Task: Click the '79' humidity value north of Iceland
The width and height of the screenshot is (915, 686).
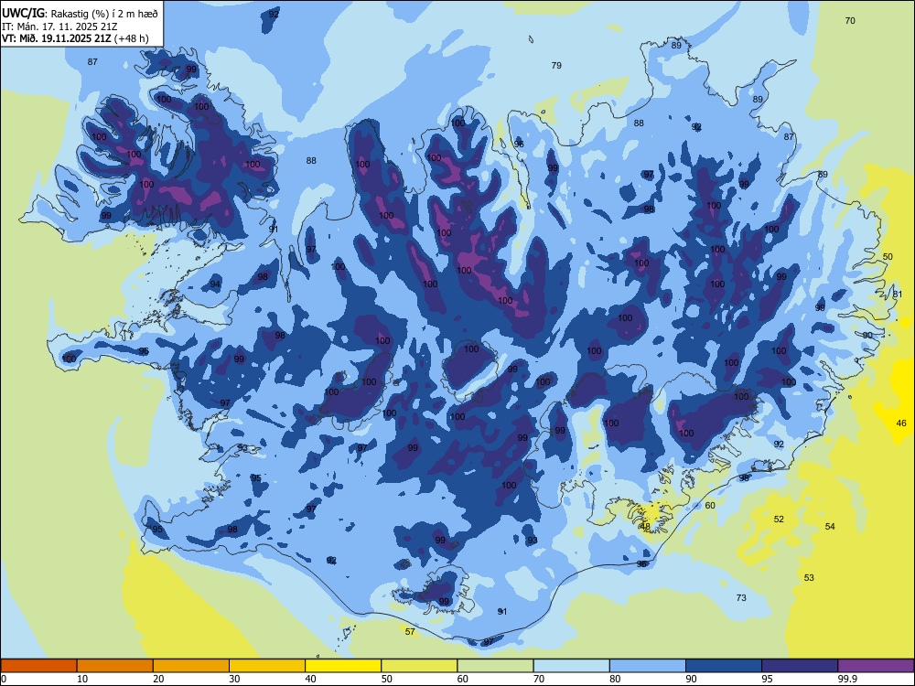Action: 556,65
